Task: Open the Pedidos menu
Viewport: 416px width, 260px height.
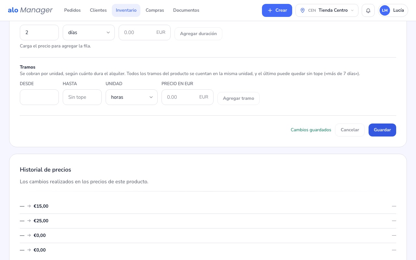Action: [x=72, y=10]
